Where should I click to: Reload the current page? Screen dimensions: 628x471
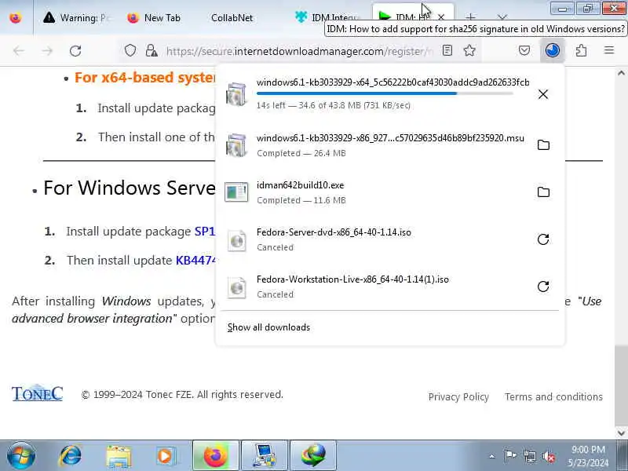pos(75,51)
